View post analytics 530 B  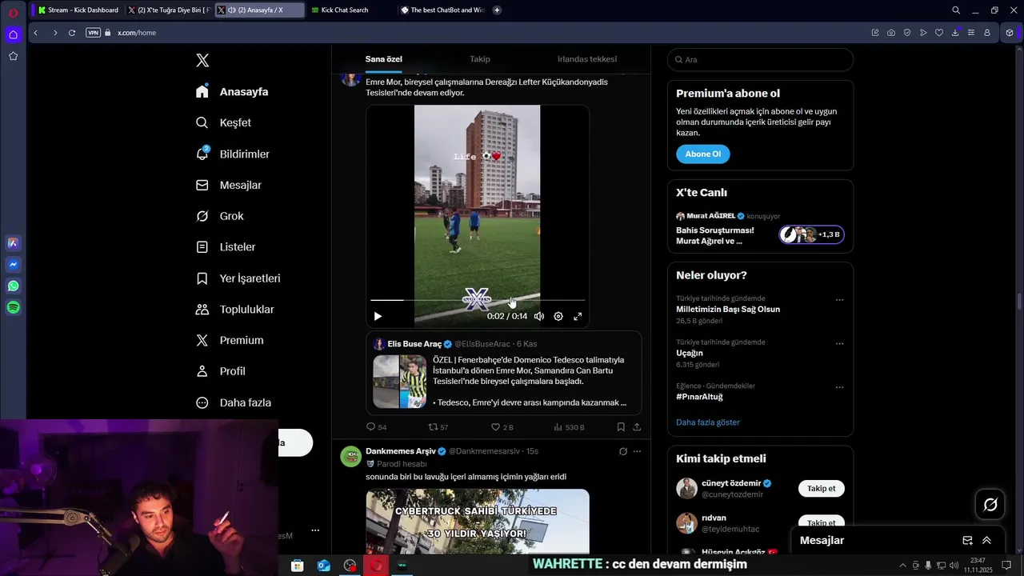[x=569, y=427]
